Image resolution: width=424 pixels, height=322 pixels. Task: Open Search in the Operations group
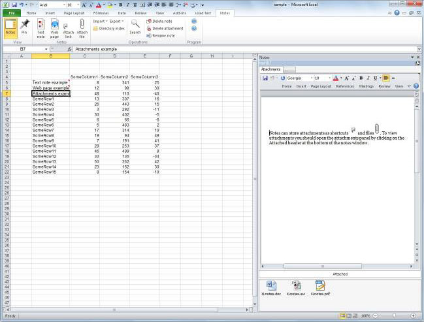coord(135,26)
